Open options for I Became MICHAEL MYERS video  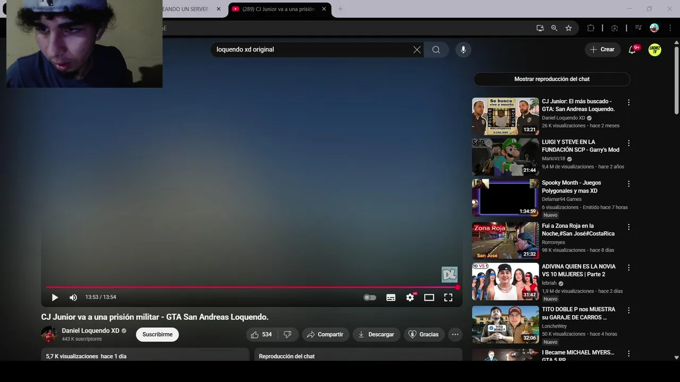[629, 353]
